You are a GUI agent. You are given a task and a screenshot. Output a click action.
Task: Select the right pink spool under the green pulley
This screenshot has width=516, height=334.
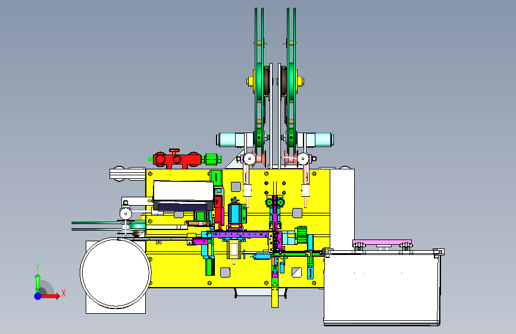click(x=292, y=159)
